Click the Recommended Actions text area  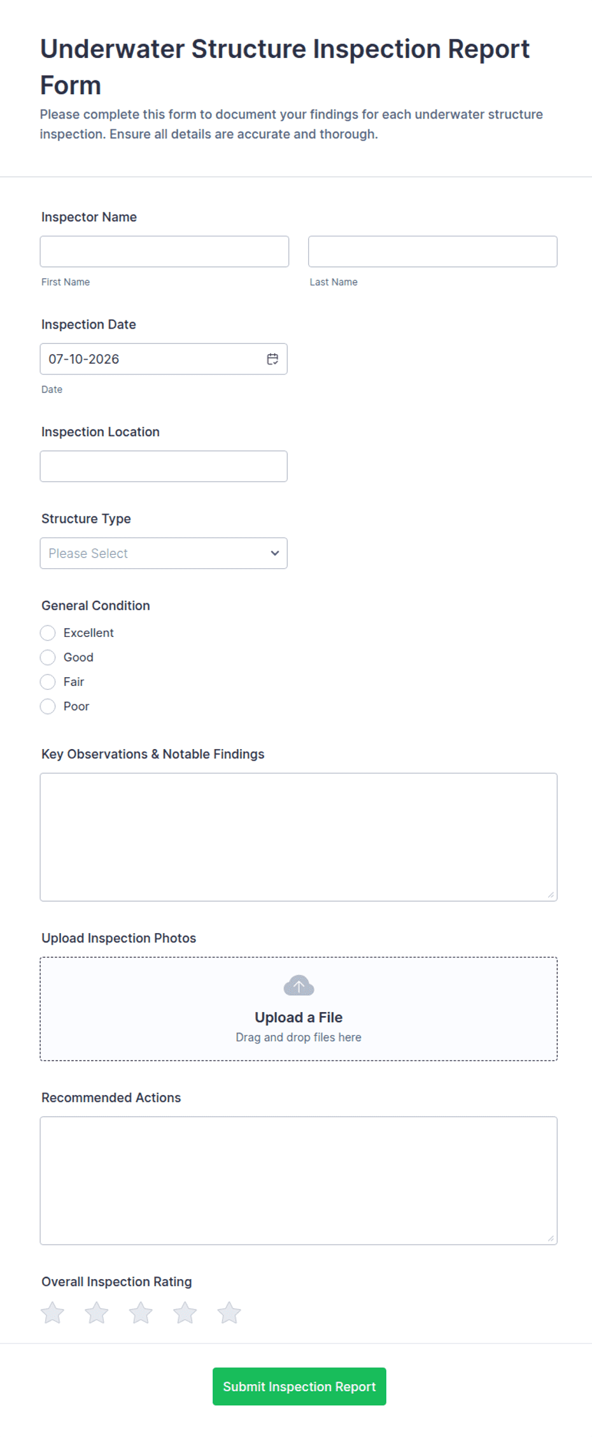coord(299,1181)
